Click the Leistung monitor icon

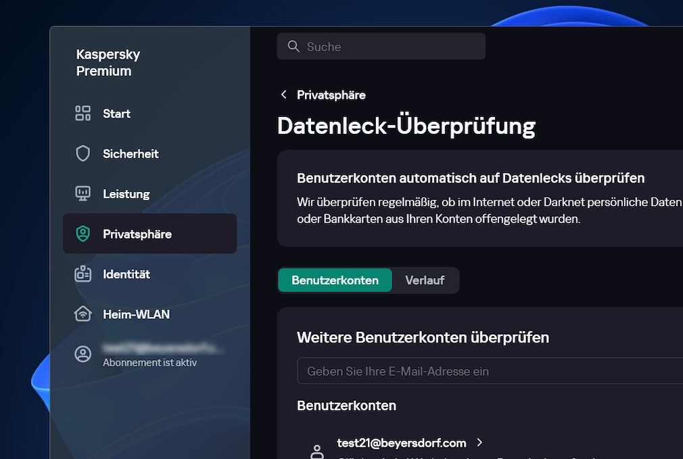(83, 193)
